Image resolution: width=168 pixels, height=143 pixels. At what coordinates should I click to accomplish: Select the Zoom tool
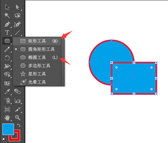17,118
